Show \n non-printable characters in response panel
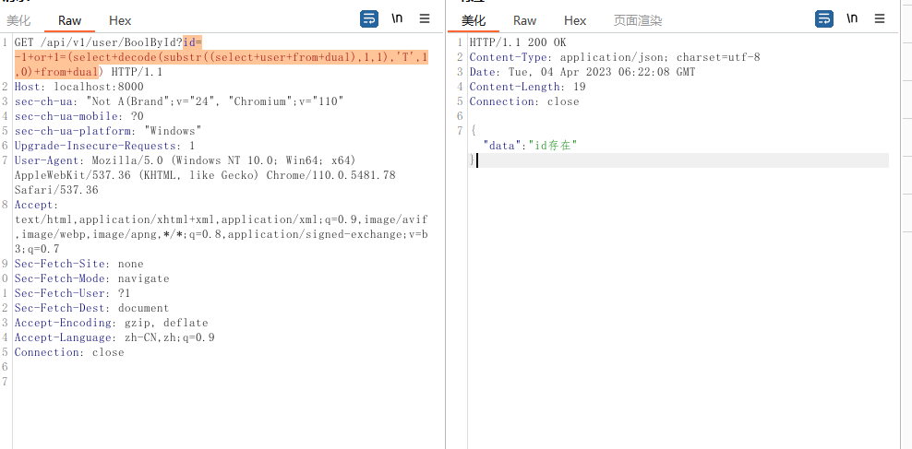Image resolution: width=912 pixels, height=449 pixels. [x=852, y=18]
